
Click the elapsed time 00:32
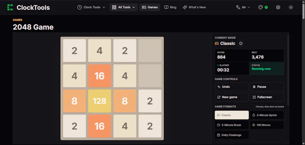click(223, 70)
